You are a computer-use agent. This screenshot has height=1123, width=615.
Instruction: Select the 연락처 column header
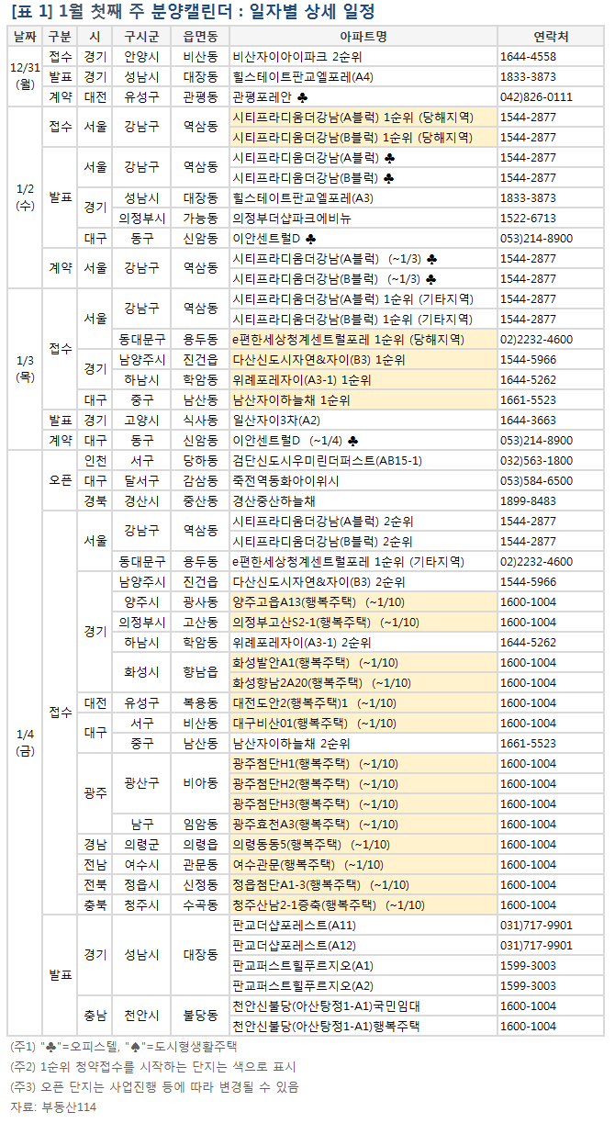[550, 36]
